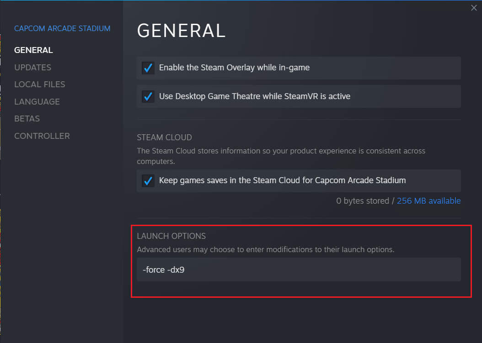Switch to the UPDATES tab
Image resolution: width=482 pixels, height=343 pixels.
[x=32, y=67]
